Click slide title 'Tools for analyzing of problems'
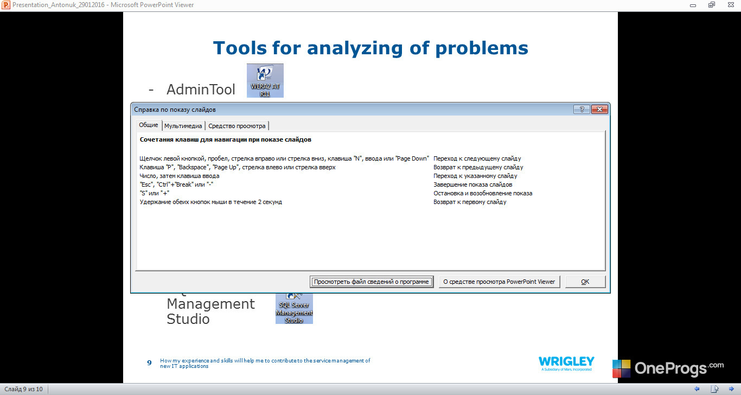The height and width of the screenshot is (395, 741). pos(370,48)
